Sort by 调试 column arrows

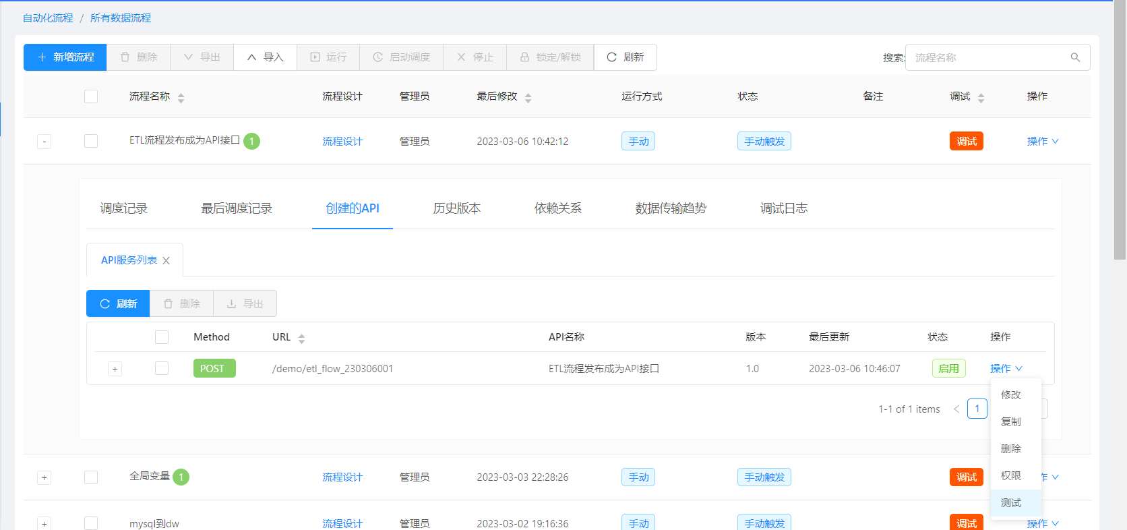click(x=981, y=98)
